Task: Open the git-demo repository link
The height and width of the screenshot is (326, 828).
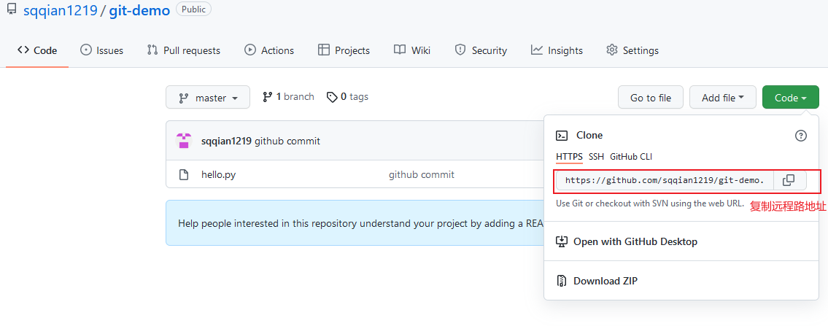Action: [139, 9]
